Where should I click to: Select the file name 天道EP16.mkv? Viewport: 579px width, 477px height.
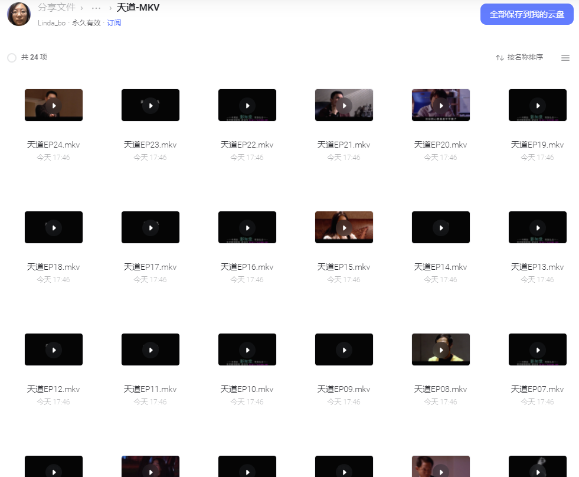pos(247,267)
